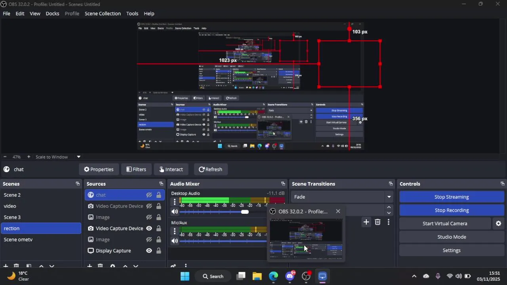Viewport: 507px width, 285px height.
Task: Decrease transition duration with down arrow
Action: pos(389,213)
